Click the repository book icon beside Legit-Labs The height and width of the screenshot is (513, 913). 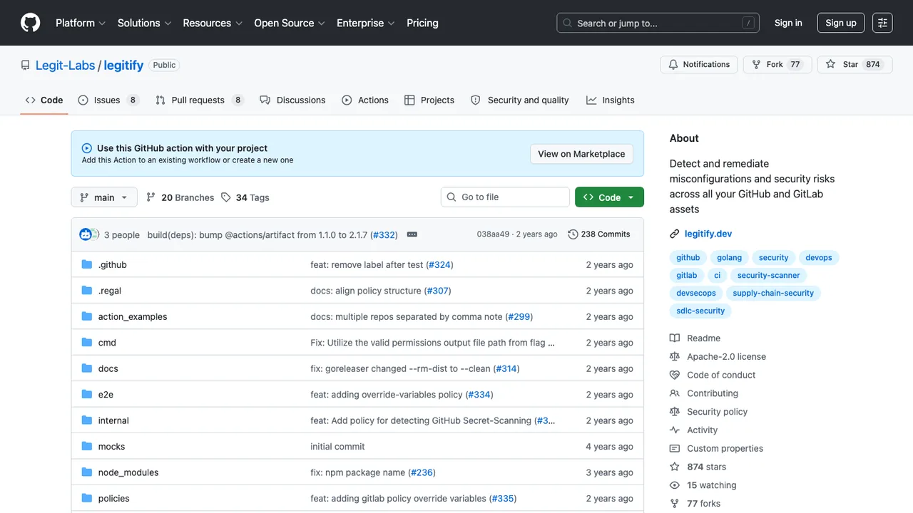click(x=26, y=65)
